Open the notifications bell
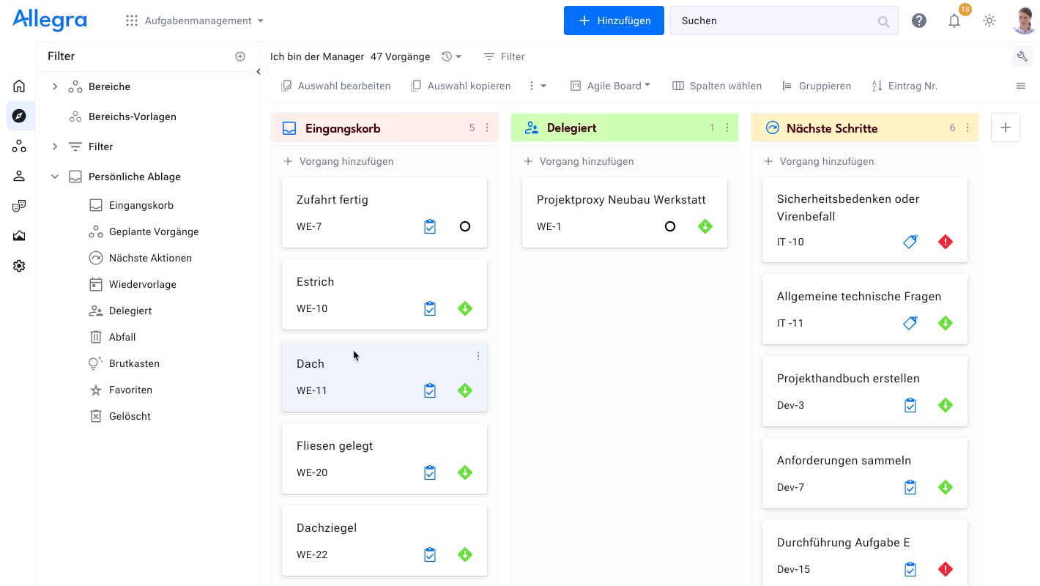The height and width of the screenshot is (586, 1040). point(954,21)
